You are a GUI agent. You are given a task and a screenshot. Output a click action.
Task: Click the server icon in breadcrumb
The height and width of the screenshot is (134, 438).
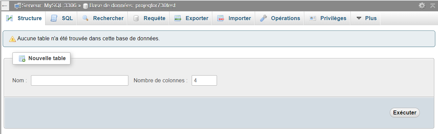coord(18,6)
